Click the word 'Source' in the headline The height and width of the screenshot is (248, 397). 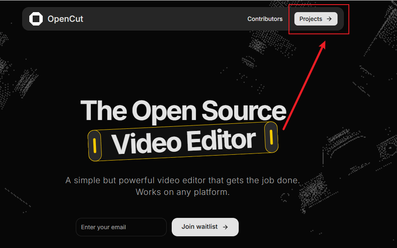[244, 110]
